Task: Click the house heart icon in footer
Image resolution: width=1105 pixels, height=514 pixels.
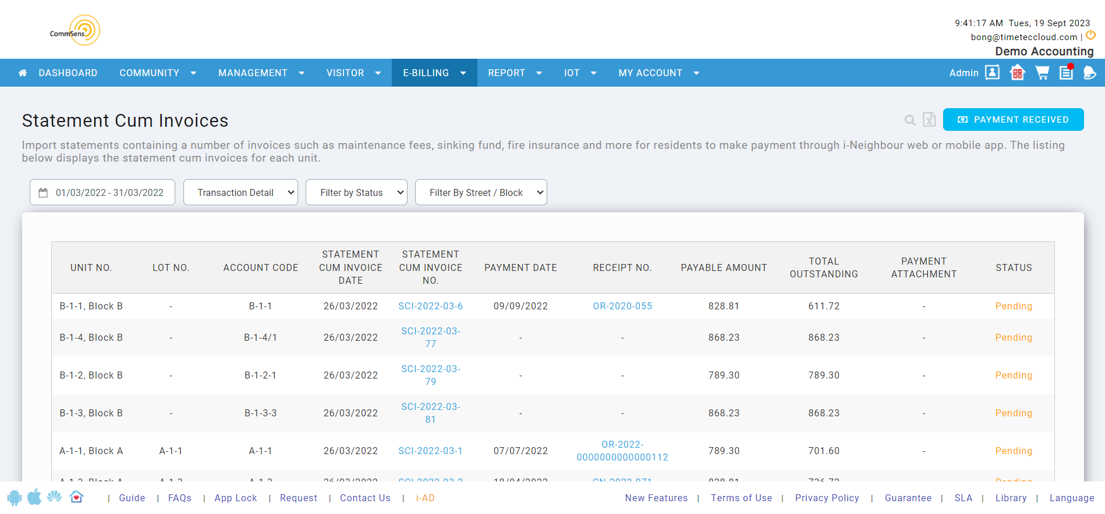Action: tap(76, 497)
